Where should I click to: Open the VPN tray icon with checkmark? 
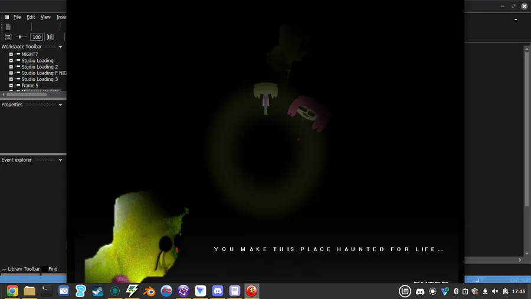445,291
